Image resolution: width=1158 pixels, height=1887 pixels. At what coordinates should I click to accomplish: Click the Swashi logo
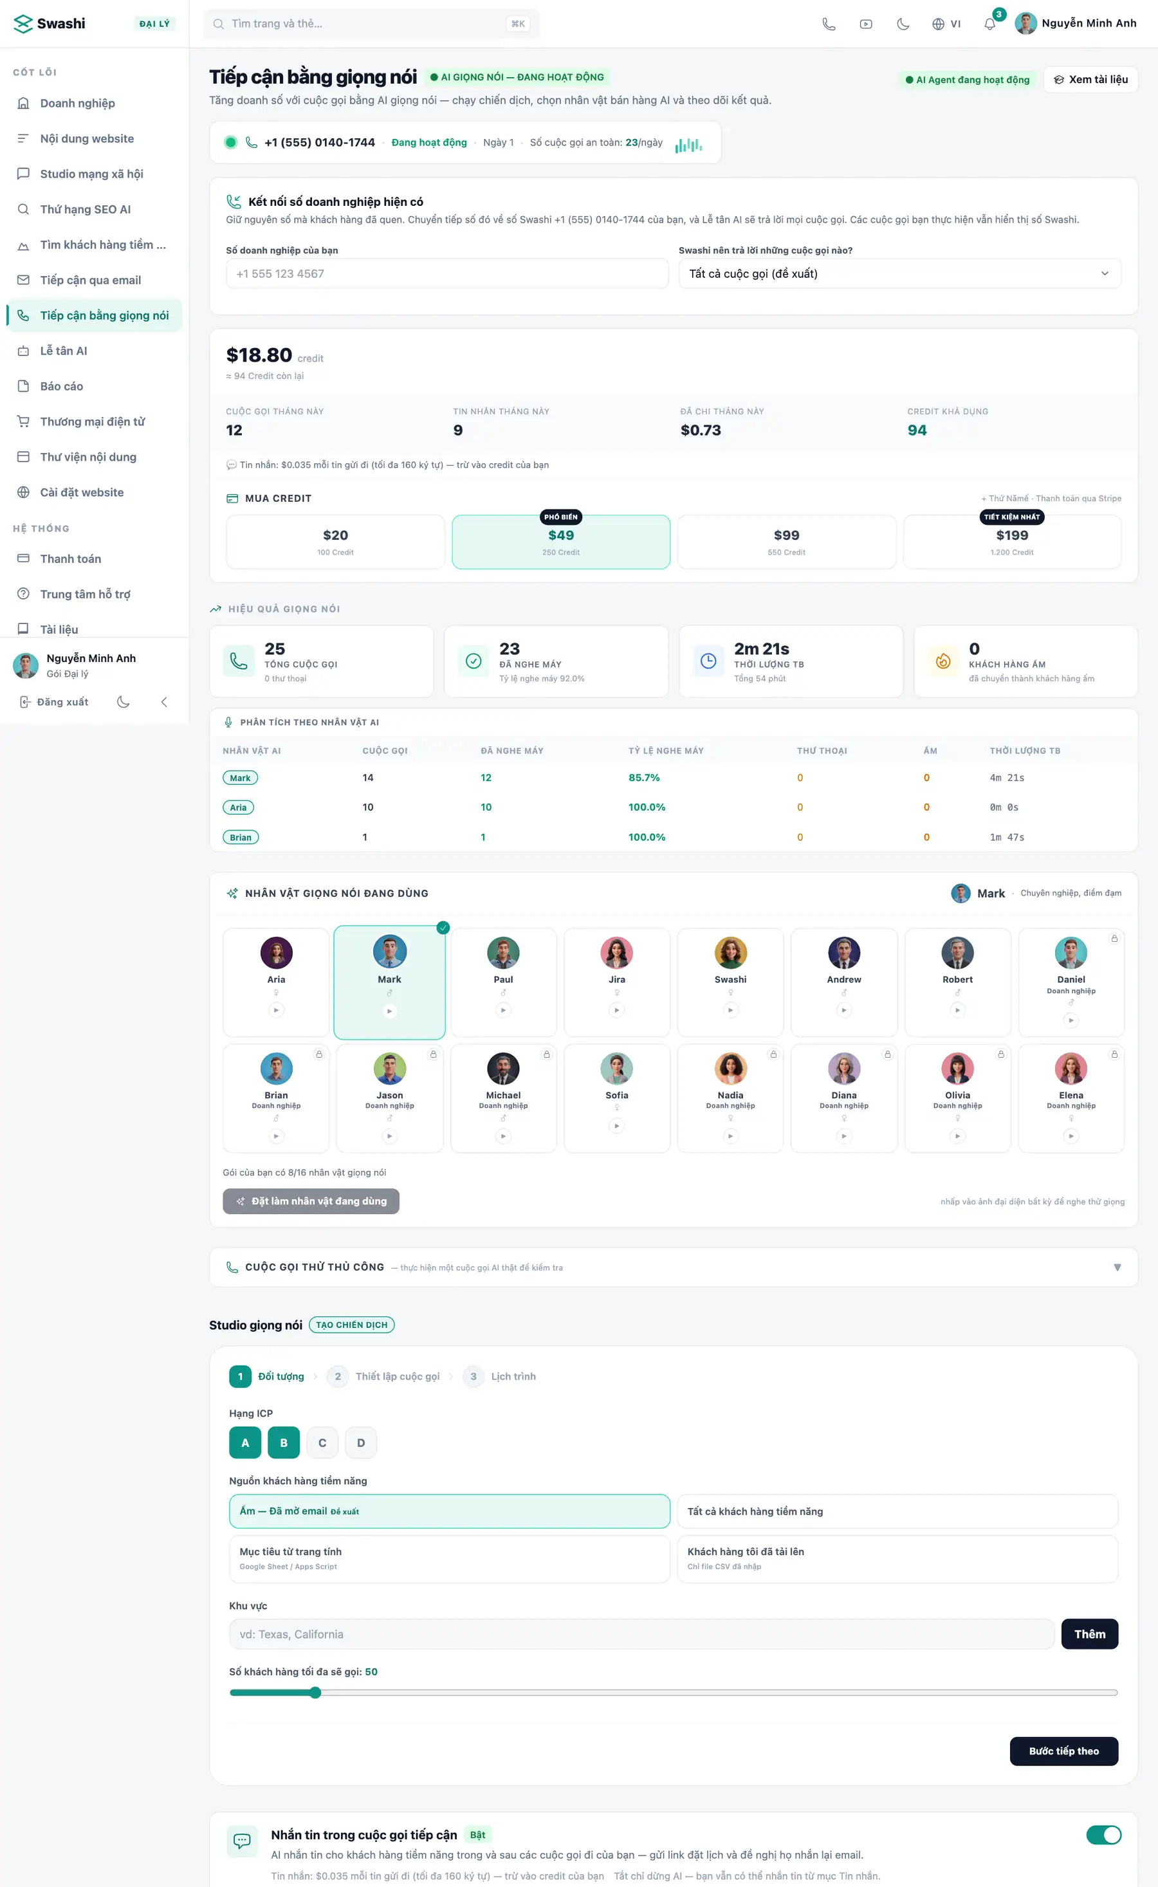point(50,24)
